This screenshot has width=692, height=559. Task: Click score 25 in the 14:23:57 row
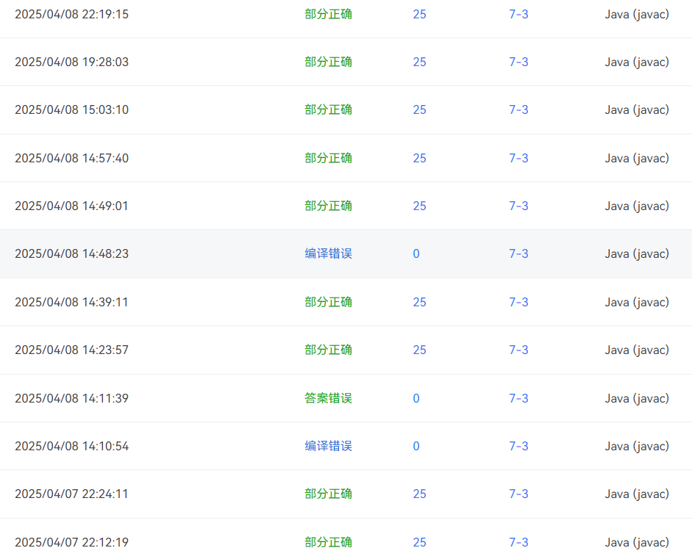click(x=420, y=350)
